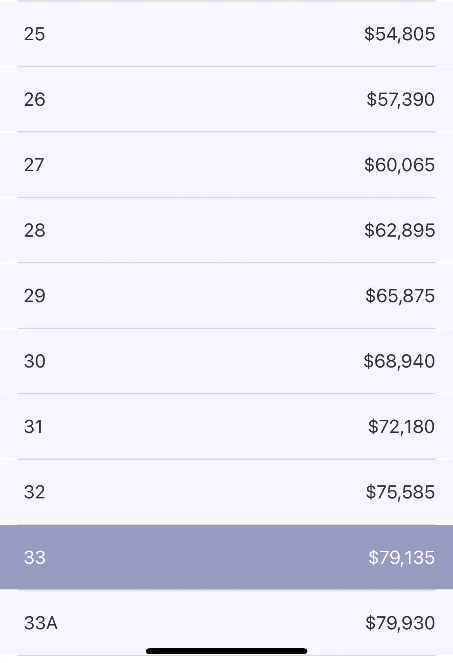The width and height of the screenshot is (453, 663).
Task: Tap the $60,065 salary value
Action: tap(400, 165)
